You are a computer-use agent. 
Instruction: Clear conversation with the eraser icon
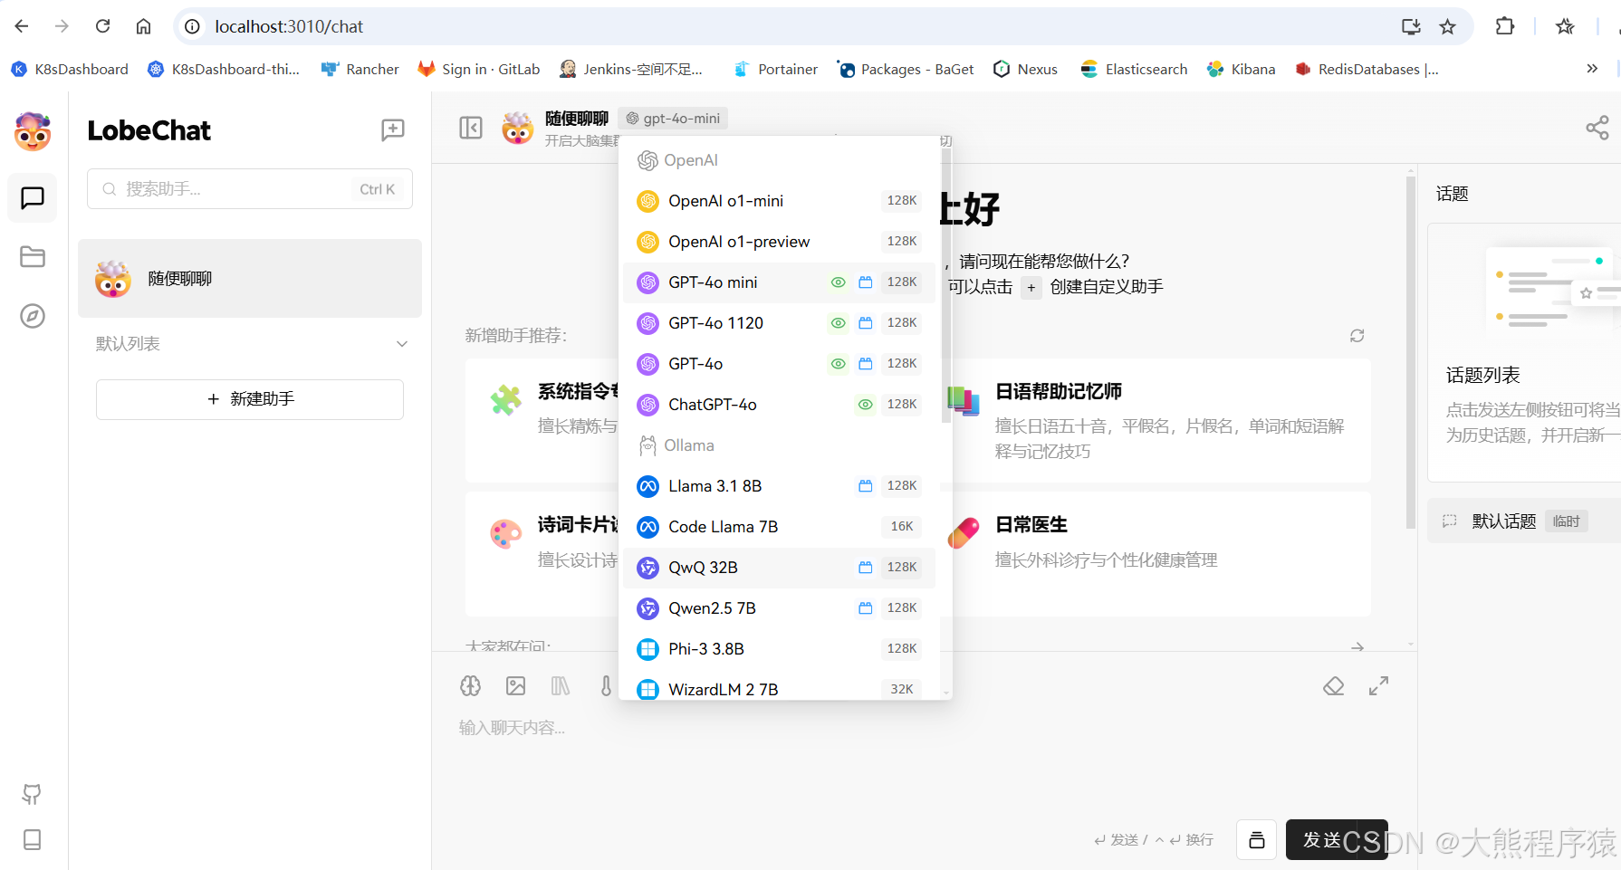coord(1334,686)
